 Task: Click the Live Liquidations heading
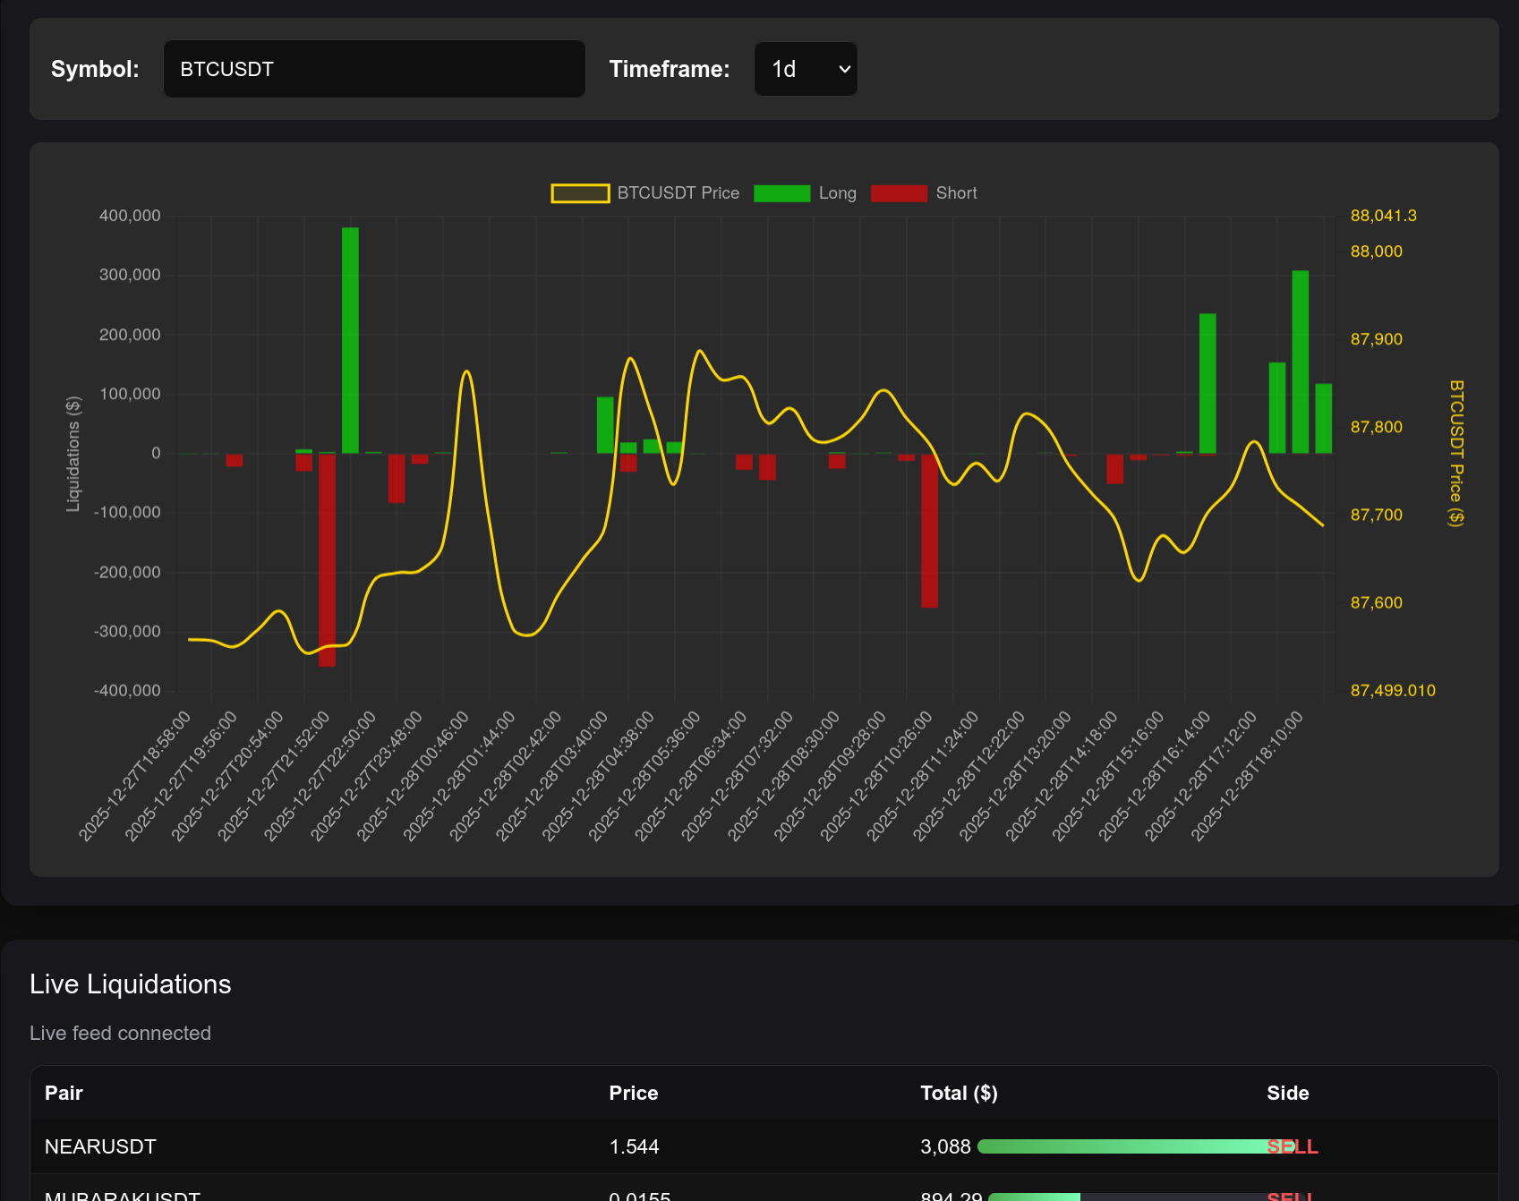[x=131, y=984]
